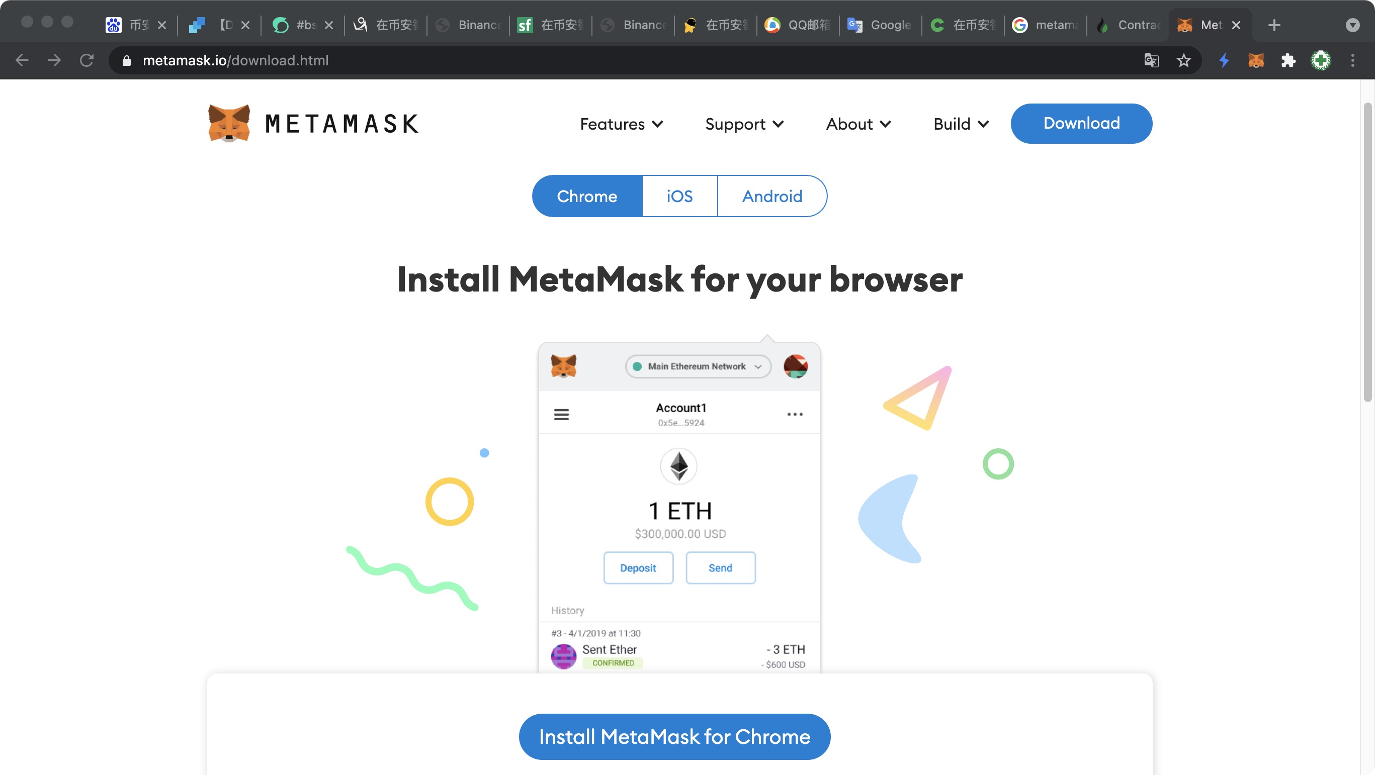
Task: Click the - 3 ETH amount
Action: 786,649
